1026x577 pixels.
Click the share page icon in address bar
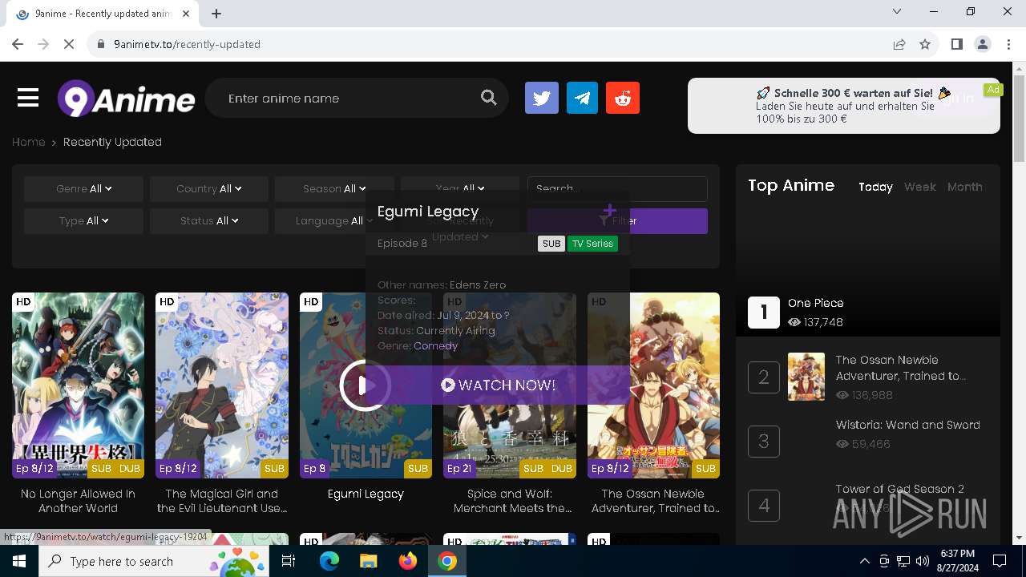899,44
